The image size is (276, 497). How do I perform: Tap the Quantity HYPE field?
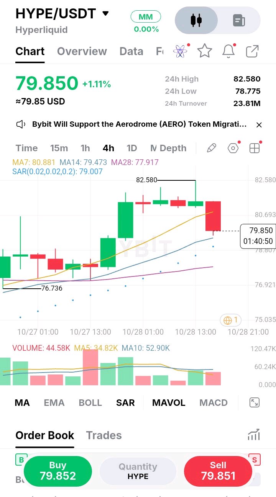click(138, 471)
